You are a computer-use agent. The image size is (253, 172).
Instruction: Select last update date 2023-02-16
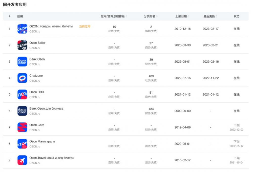tap(210, 62)
